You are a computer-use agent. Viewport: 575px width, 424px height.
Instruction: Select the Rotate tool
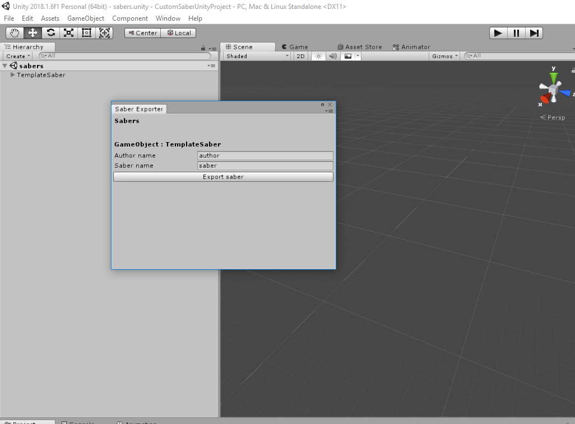point(51,33)
